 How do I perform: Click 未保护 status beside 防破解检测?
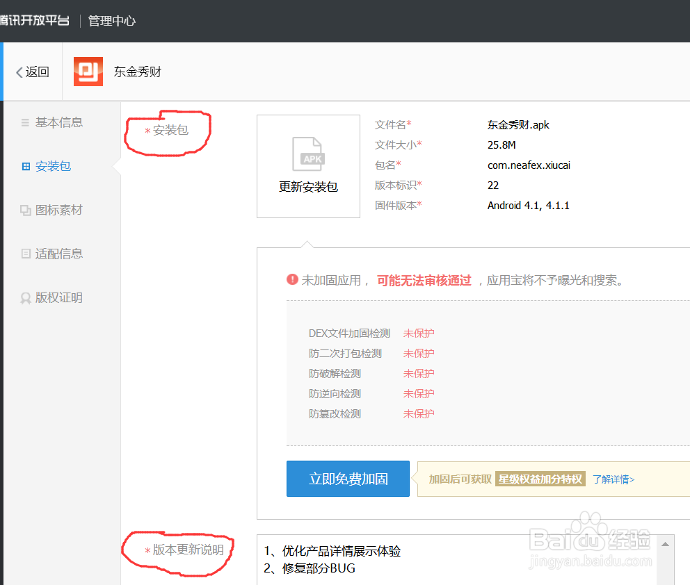pyautogui.click(x=419, y=374)
